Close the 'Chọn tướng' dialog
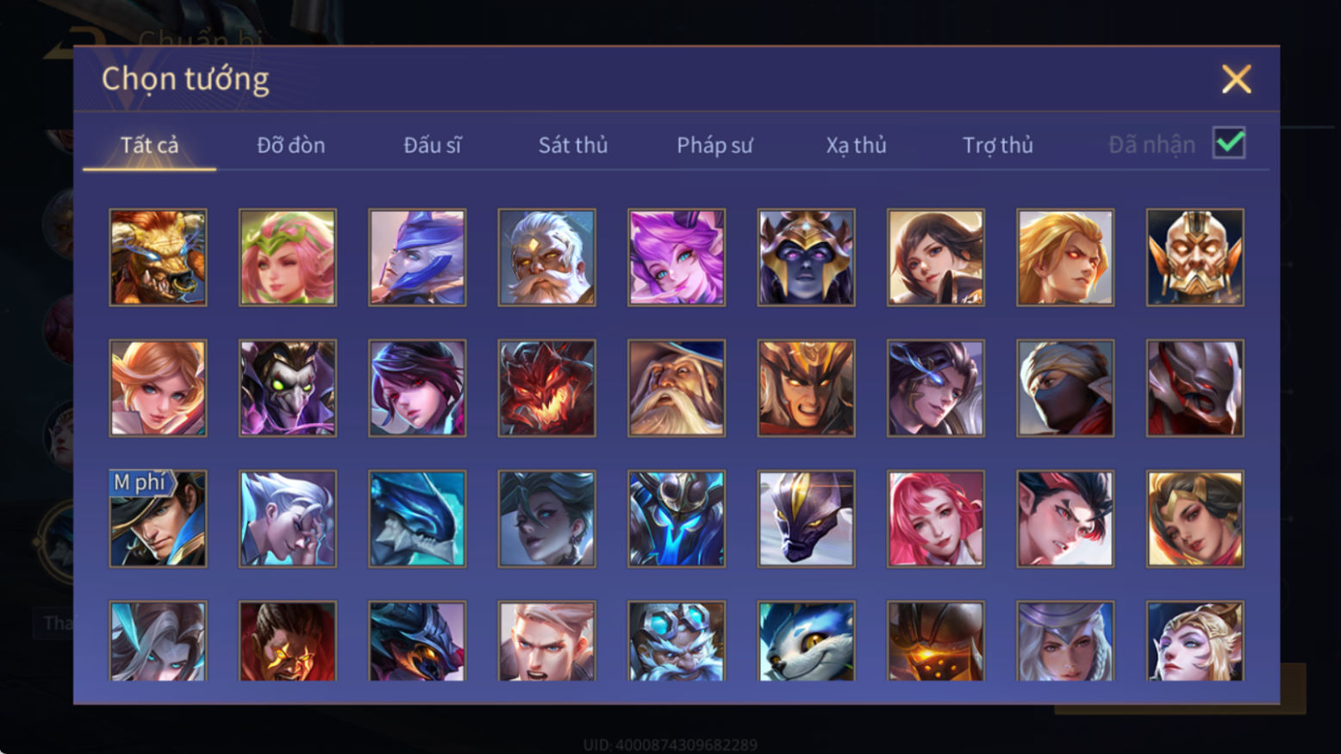This screenshot has width=1341, height=754. (1237, 79)
